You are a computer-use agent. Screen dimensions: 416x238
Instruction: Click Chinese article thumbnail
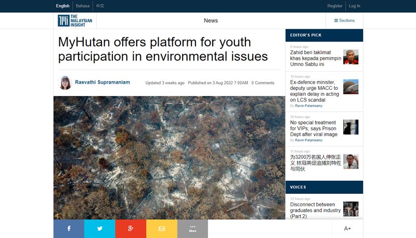point(350,162)
